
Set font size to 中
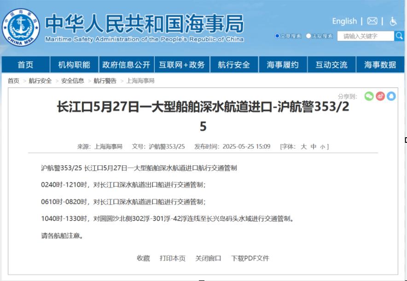(314, 147)
